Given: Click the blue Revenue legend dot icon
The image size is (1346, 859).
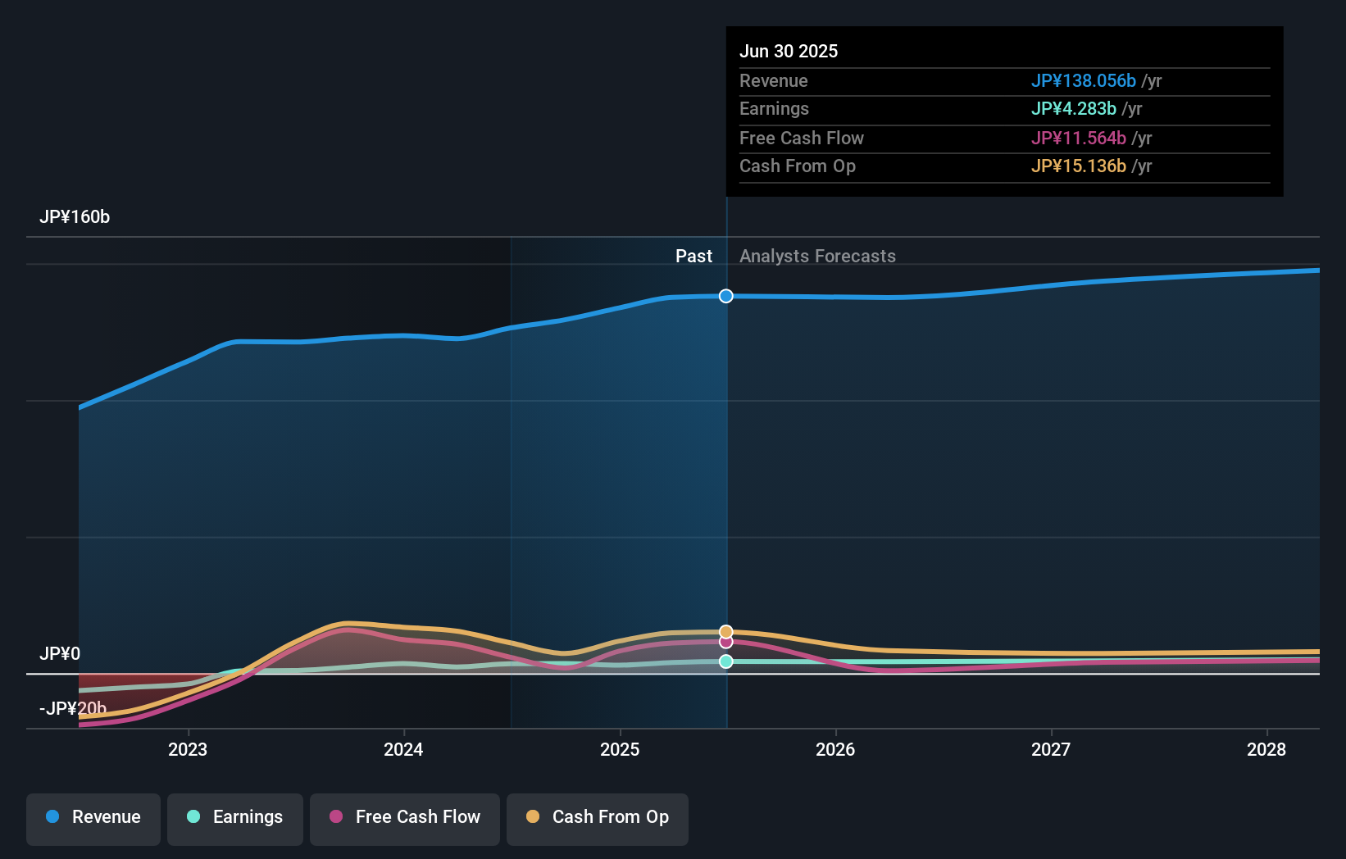Looking at the screenshot, I should point(52,817).
